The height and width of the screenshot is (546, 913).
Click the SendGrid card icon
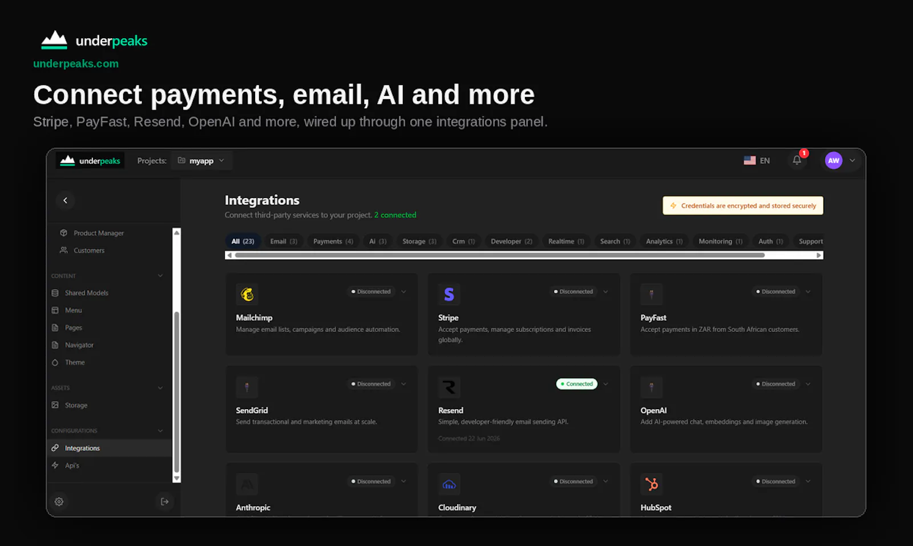[247, 387]
